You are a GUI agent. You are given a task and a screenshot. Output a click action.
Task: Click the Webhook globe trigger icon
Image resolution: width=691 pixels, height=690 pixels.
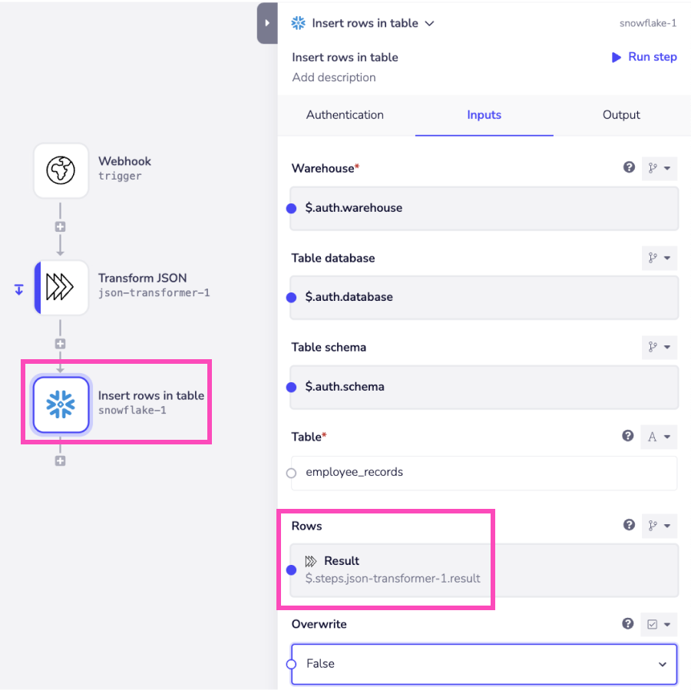(x=61, y=170)
